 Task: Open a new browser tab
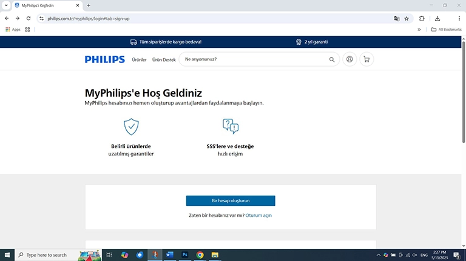coord(89,5)
